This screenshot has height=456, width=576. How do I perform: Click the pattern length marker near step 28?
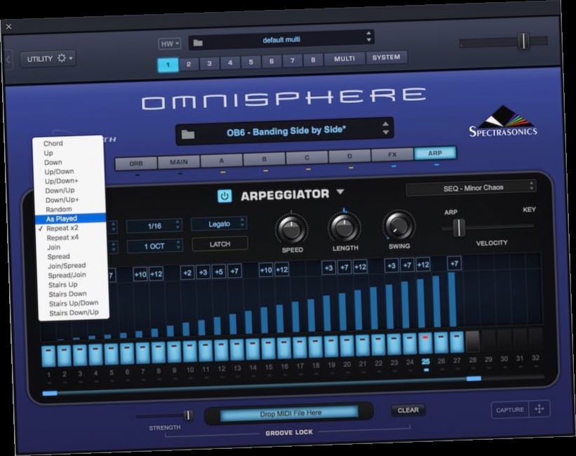[474, 378]
